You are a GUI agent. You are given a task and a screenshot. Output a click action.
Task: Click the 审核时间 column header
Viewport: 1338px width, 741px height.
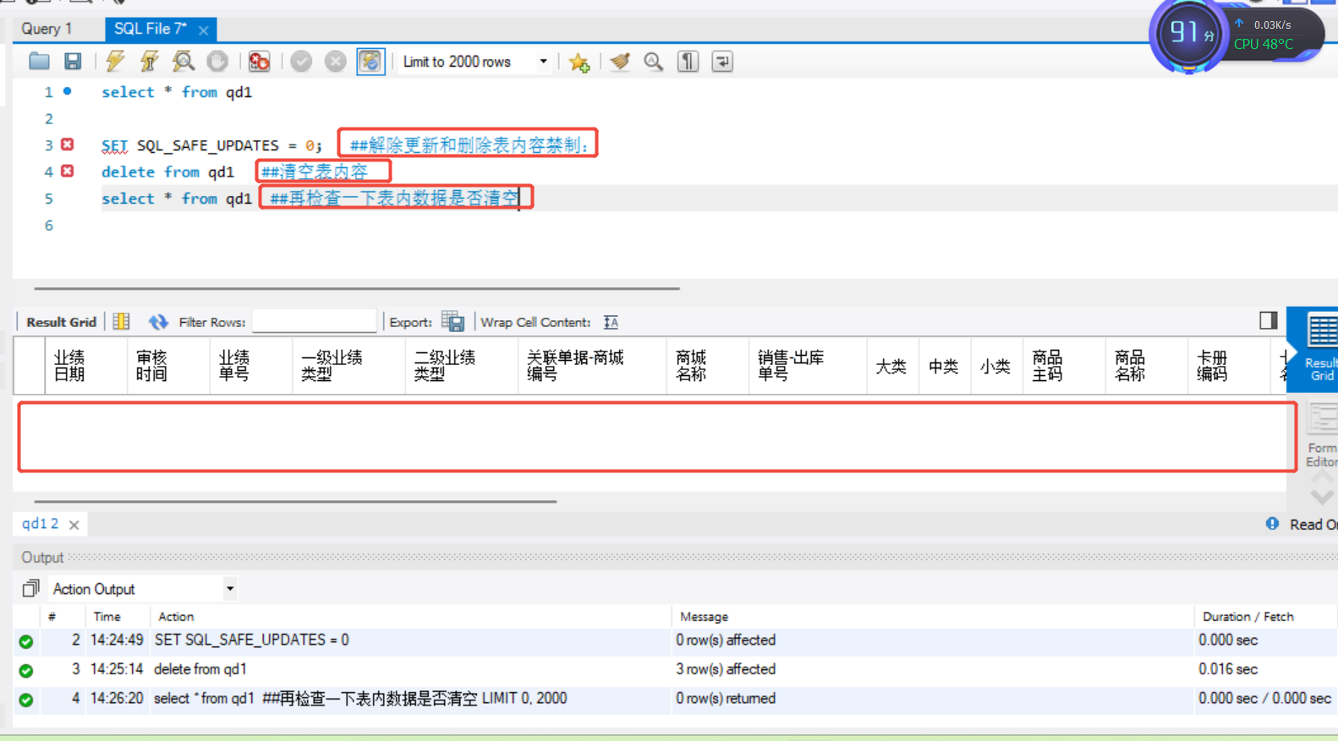pyautogui.click(x=168, y=366)
